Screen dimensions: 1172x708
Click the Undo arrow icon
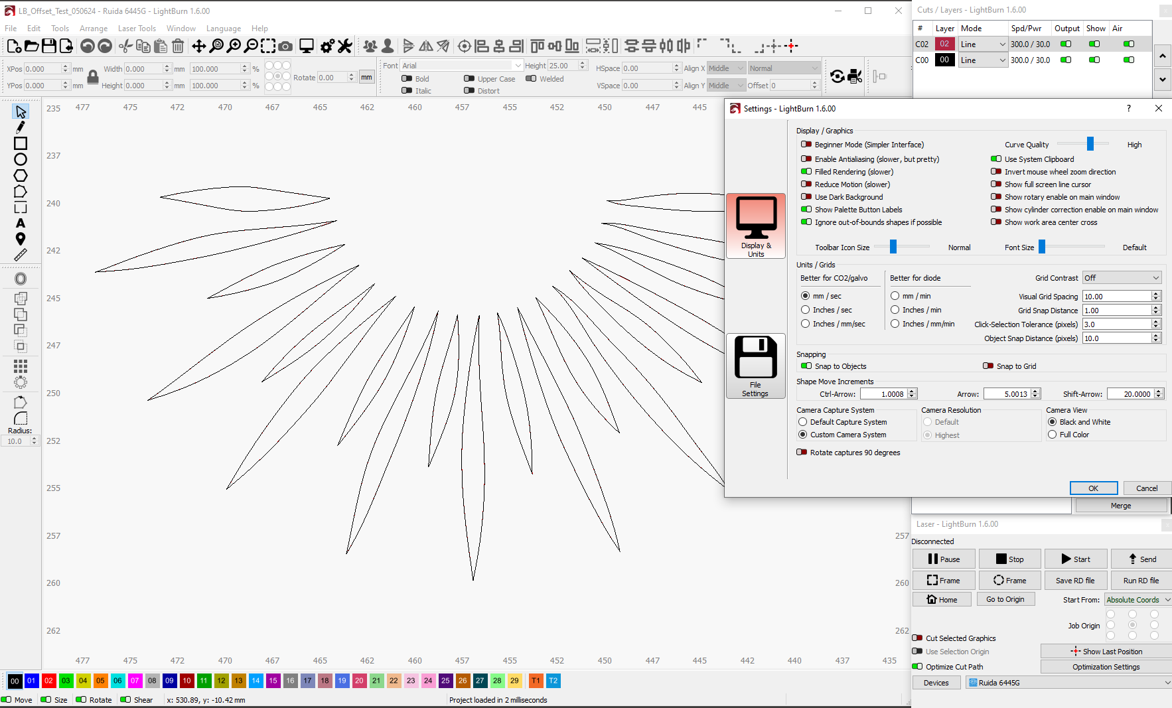tap(87, 46)
